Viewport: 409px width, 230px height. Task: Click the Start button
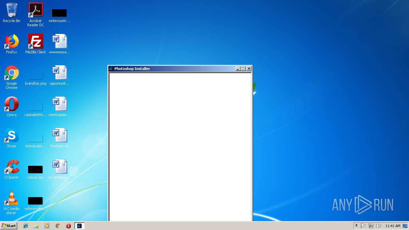point(9,226)
